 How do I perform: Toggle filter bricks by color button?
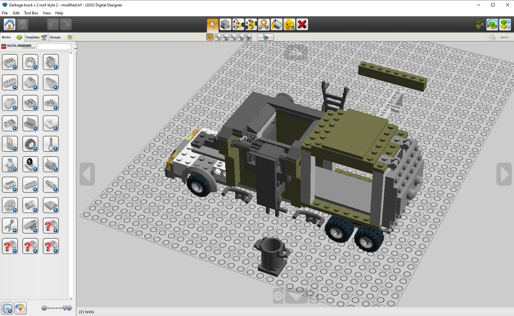coord(20,308)
